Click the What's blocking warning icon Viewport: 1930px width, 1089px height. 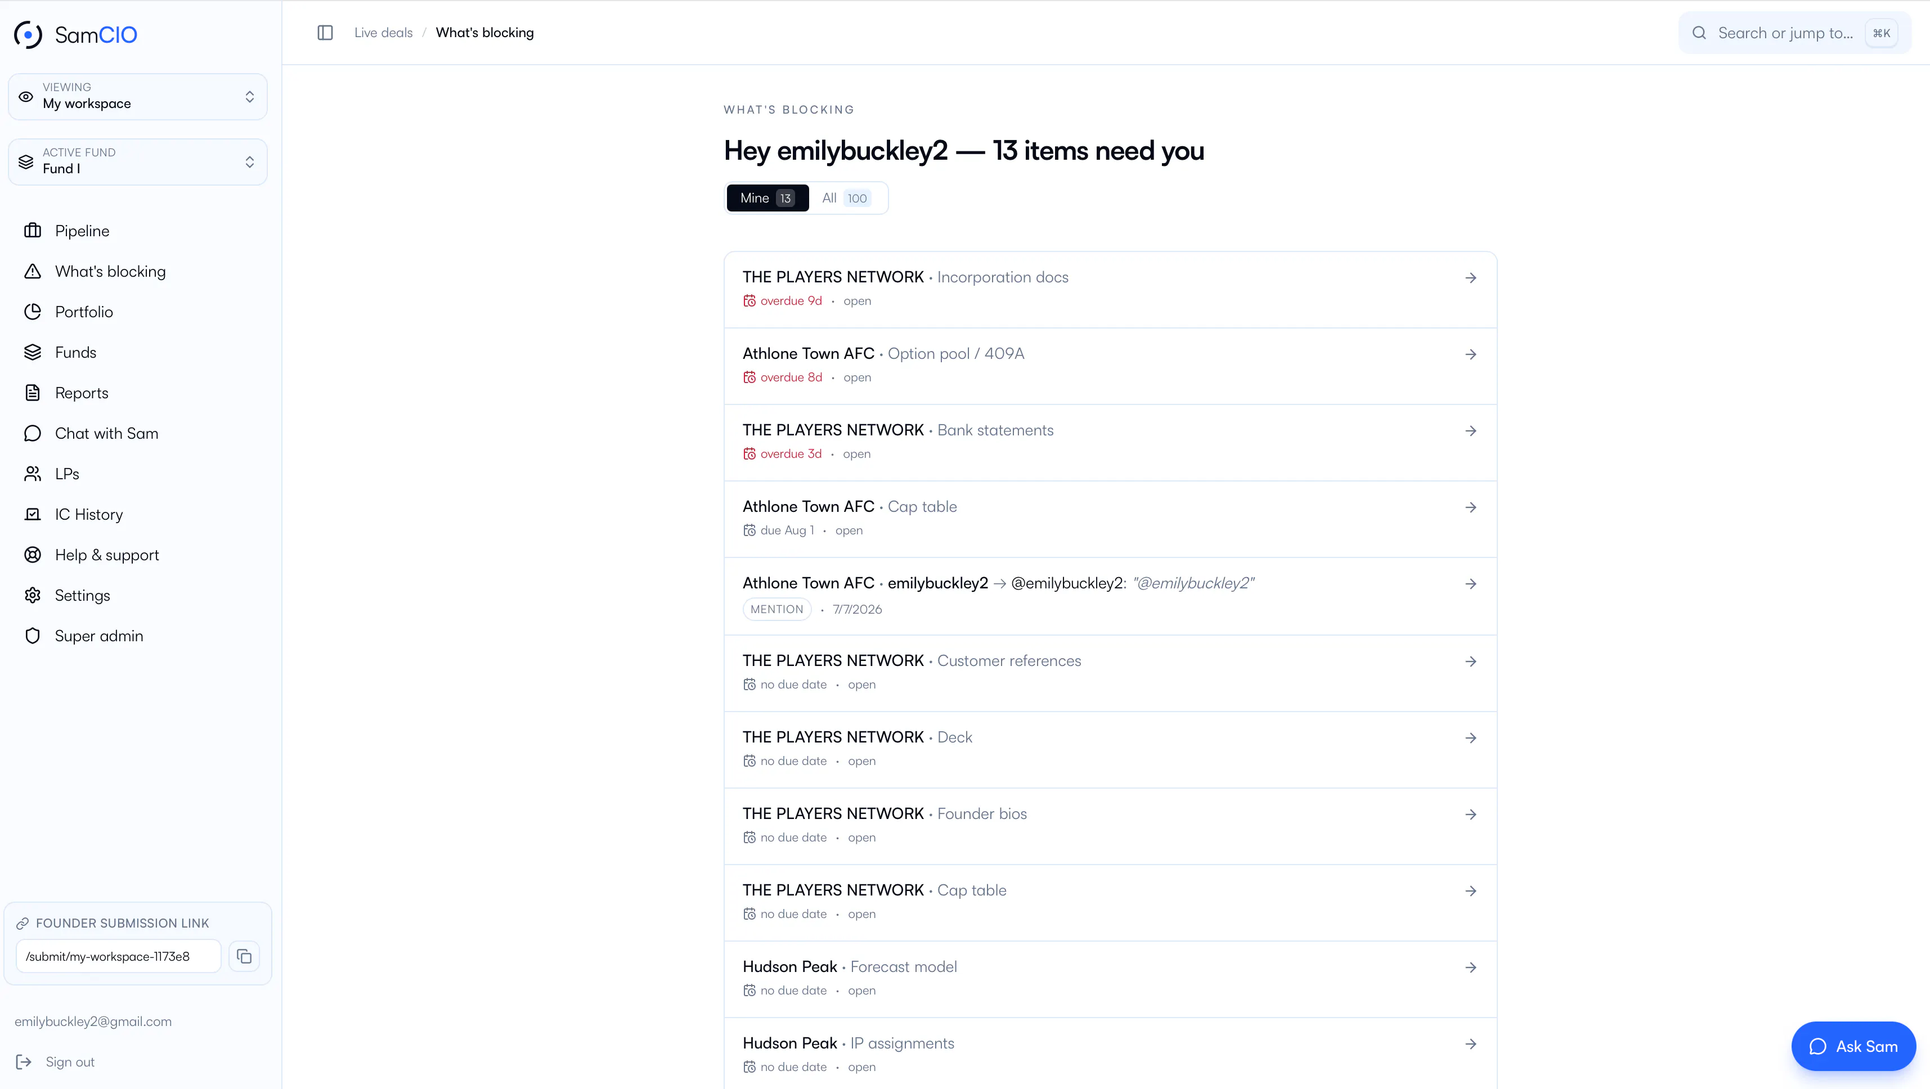32,271
